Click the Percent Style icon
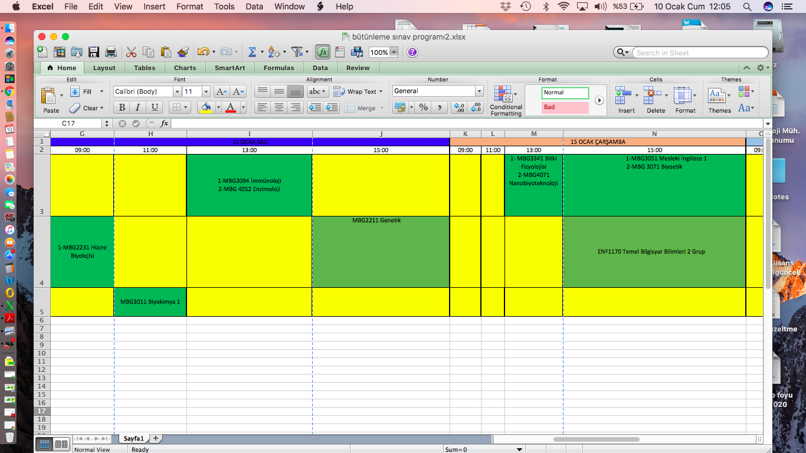Image resolution: width=806 pixels, height=453 pixels. tap(423, 107)
